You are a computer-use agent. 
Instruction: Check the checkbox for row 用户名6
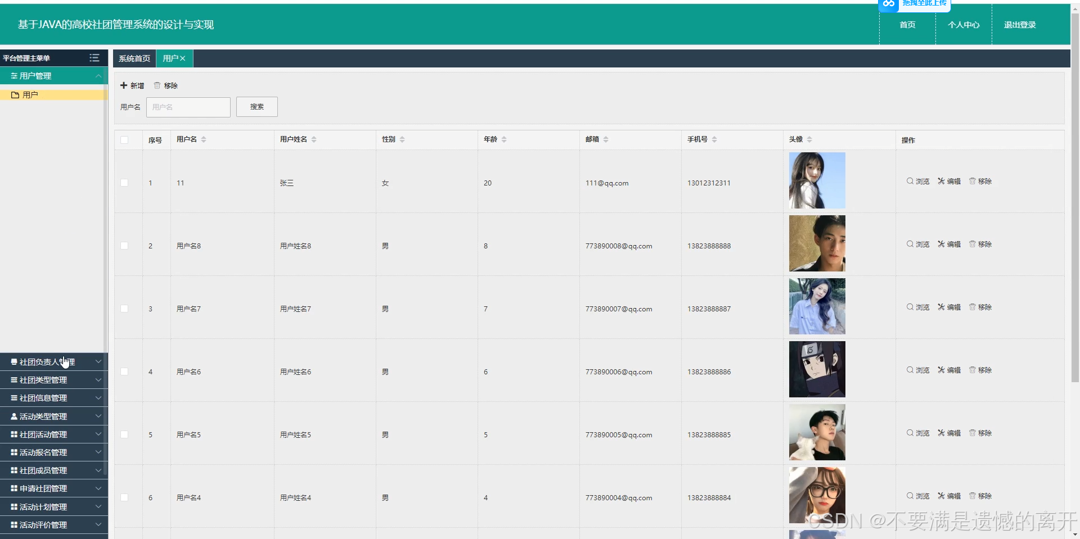[x=124, y=372]
